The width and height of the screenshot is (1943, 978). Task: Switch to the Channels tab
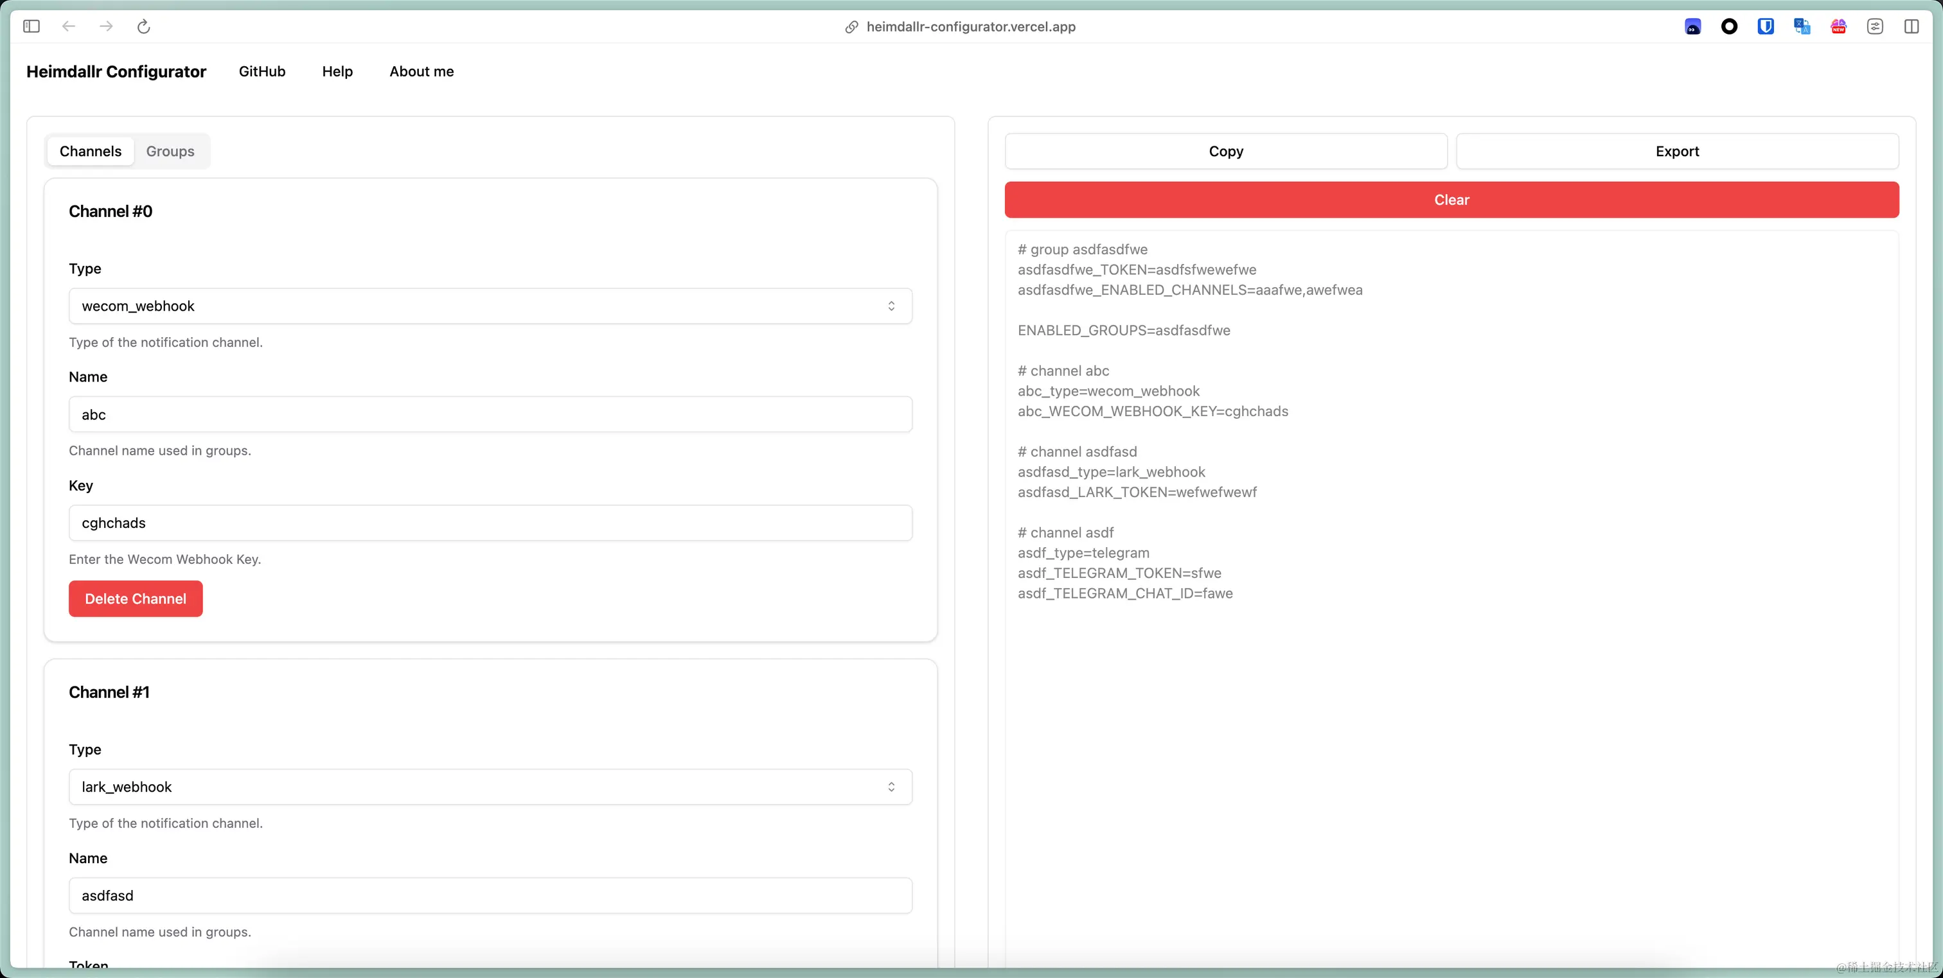(x=91, y=152)
